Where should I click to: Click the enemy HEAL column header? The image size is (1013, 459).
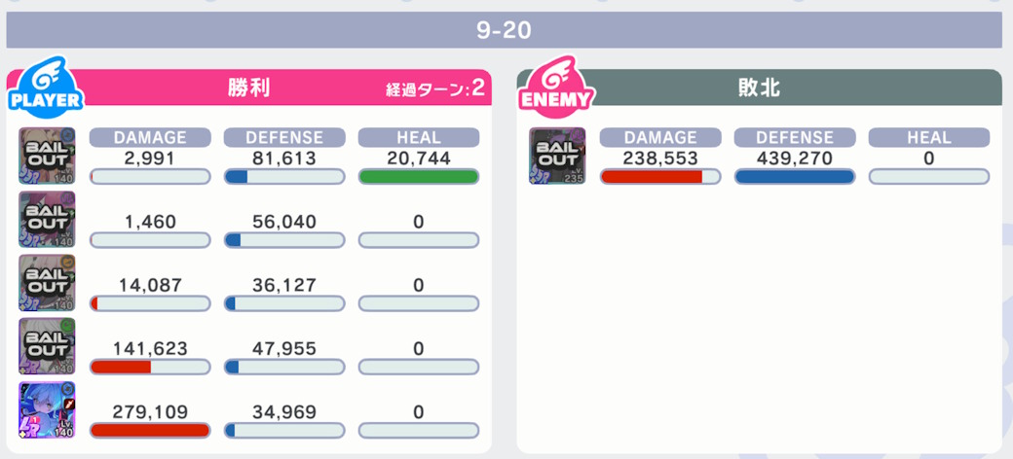(929, 137)
